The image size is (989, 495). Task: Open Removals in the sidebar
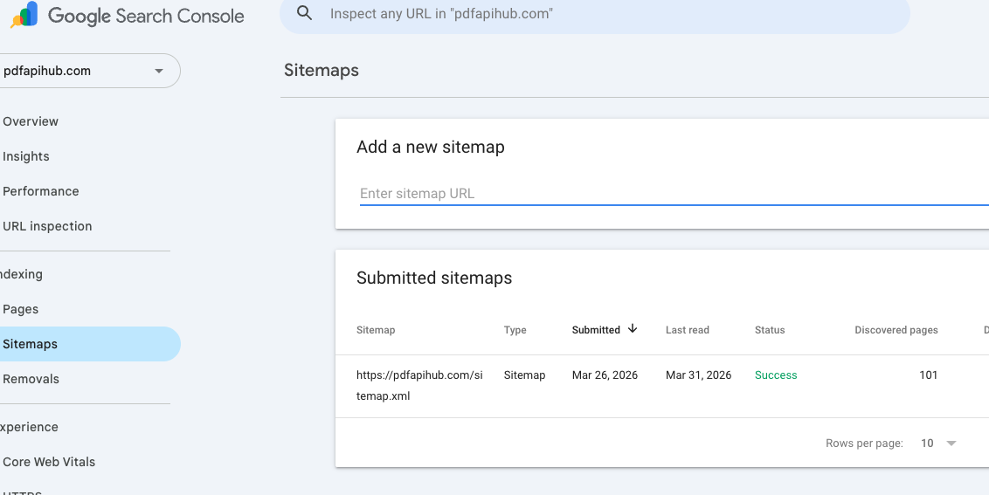31,379
